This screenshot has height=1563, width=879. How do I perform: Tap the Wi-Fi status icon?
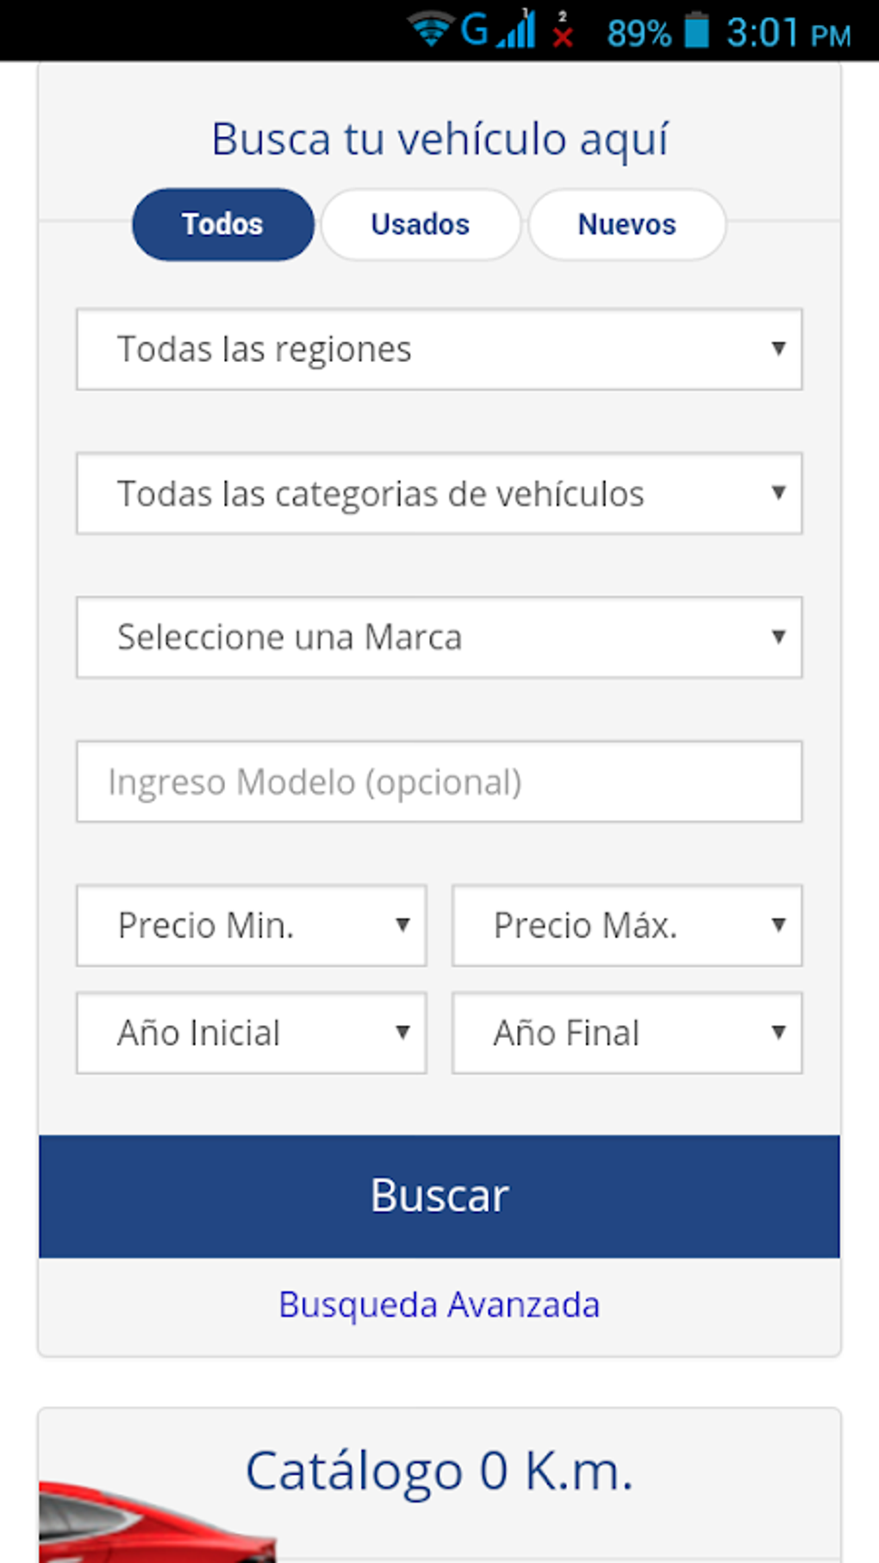coord(430,31)
